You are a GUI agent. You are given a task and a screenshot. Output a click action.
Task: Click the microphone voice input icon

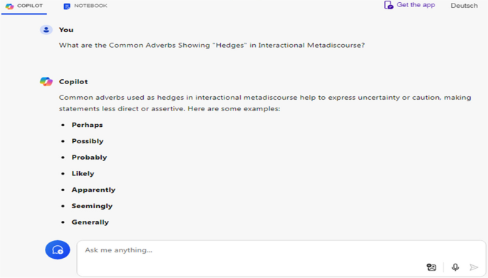(455, 267)
